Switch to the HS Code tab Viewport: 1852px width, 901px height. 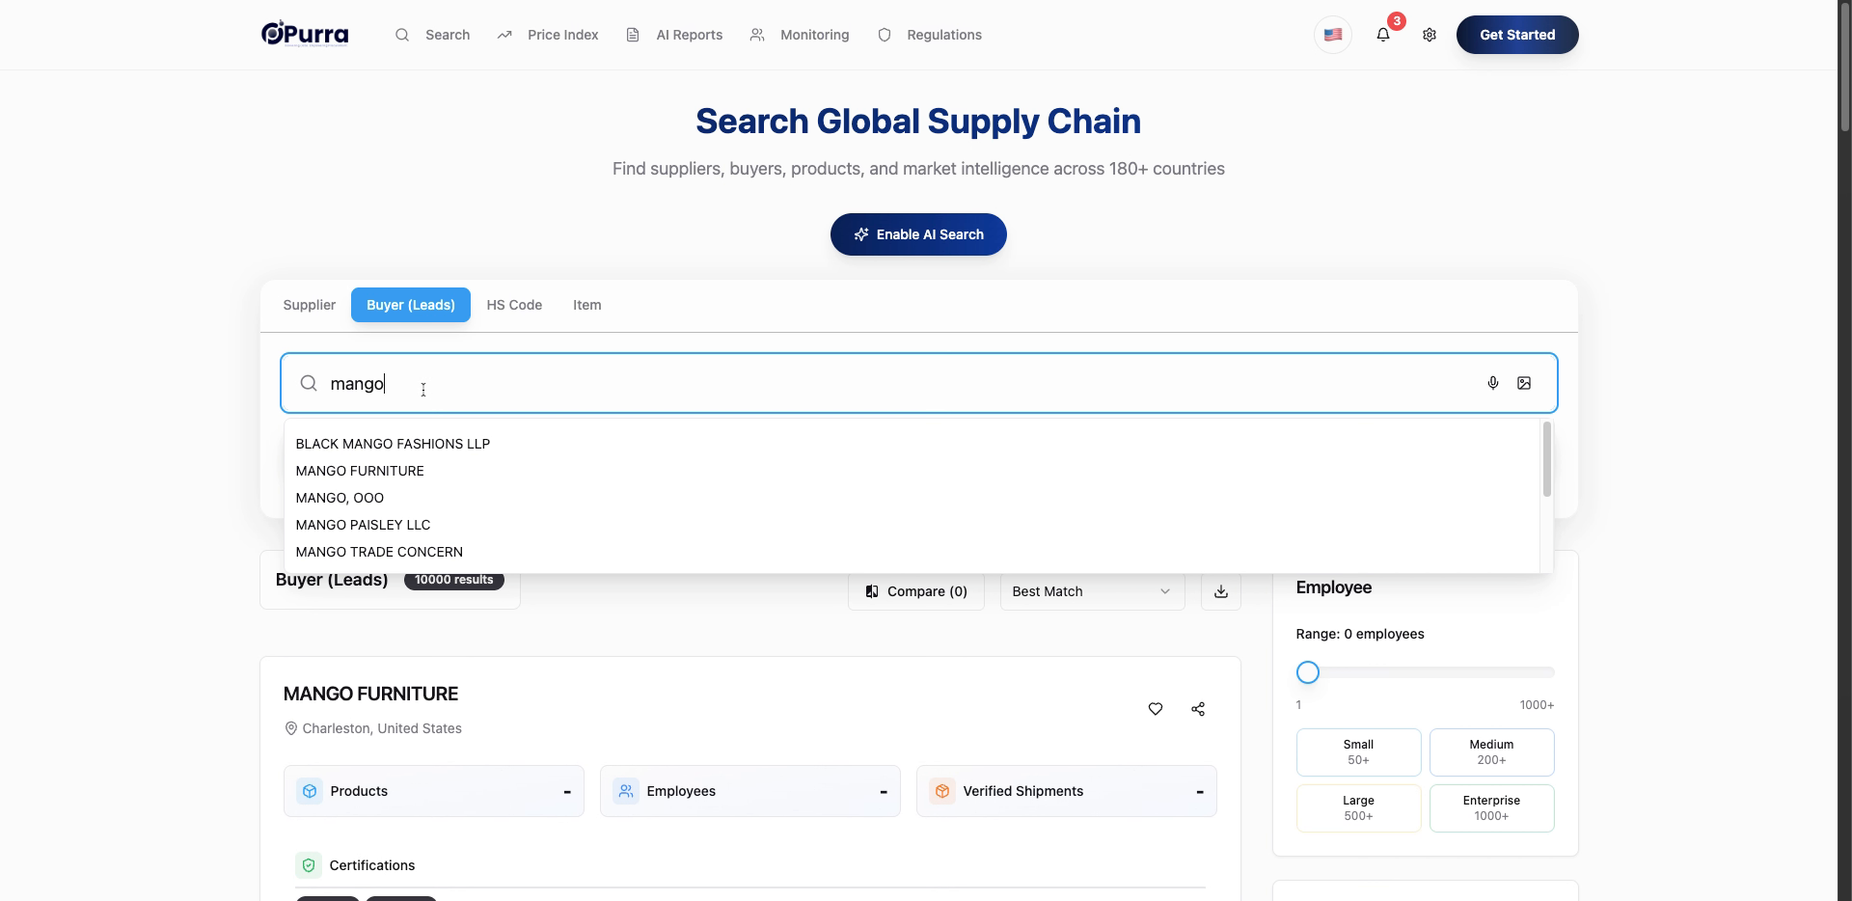(514, 305)
